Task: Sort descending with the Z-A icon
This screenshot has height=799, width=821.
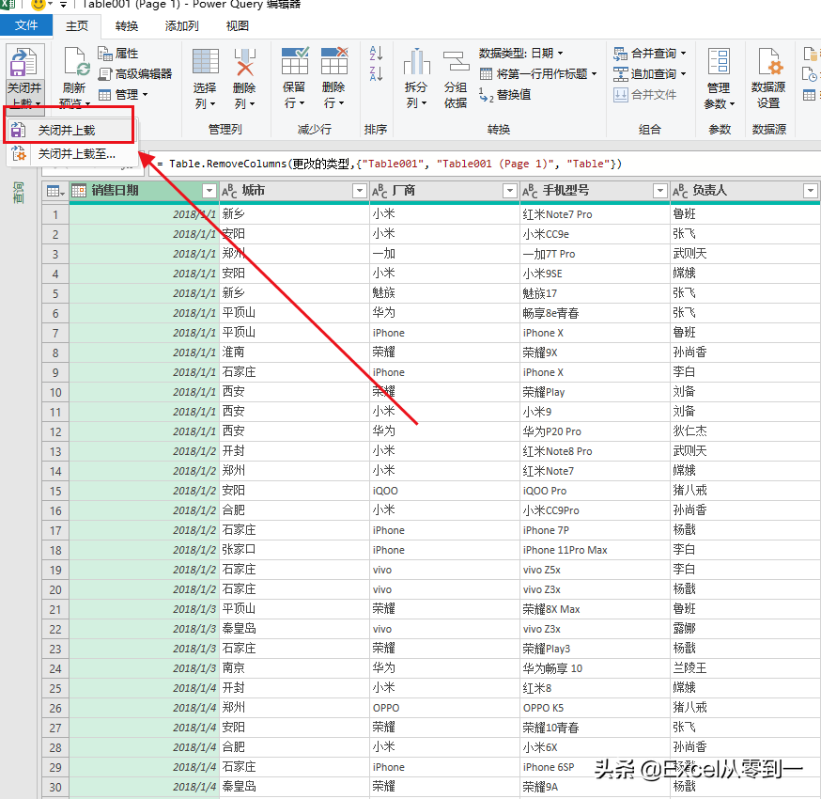Action: 376,73
